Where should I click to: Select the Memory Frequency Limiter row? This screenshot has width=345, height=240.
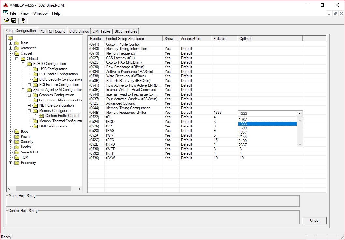pos(163,113)
